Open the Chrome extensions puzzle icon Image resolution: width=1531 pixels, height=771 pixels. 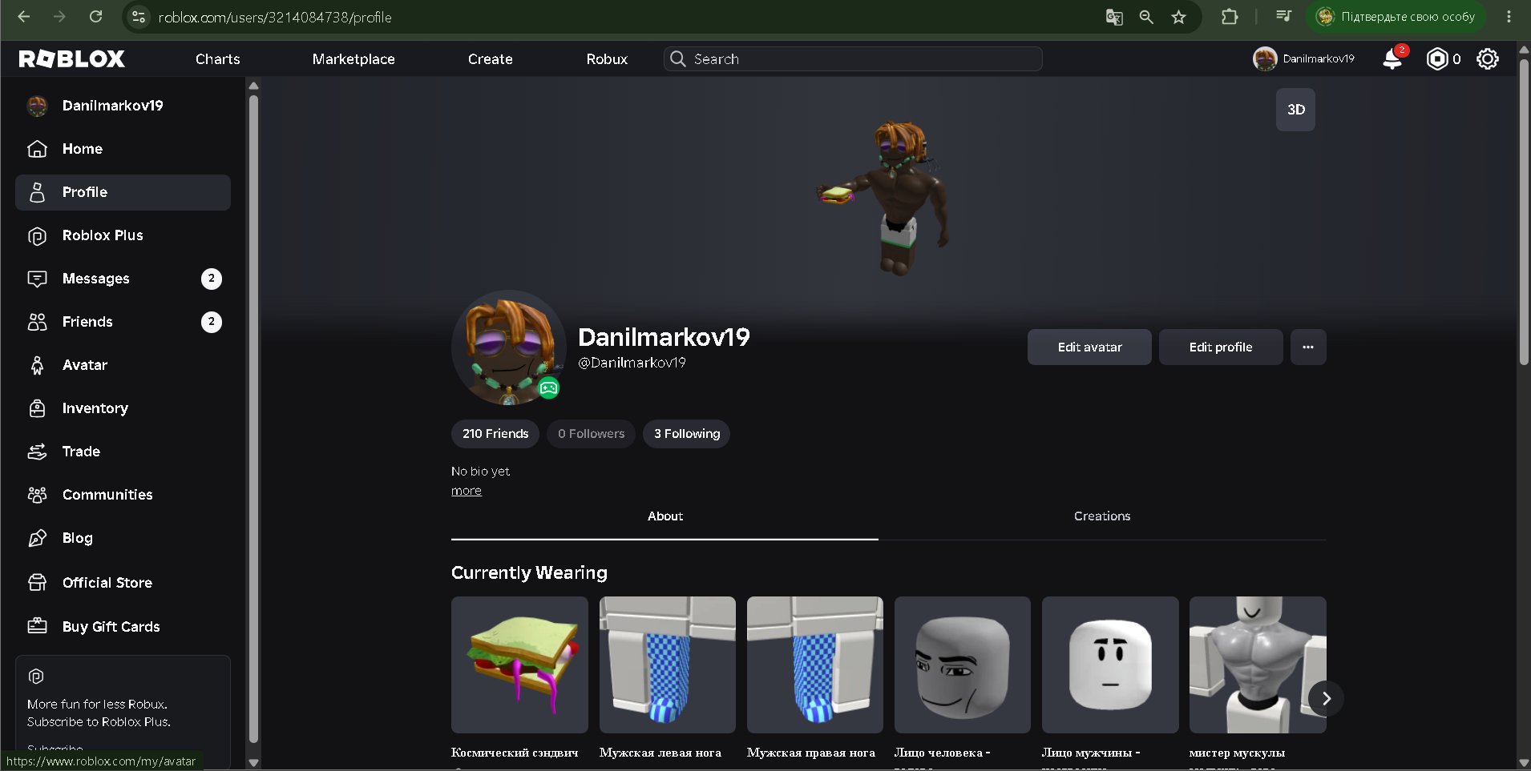click(1230, 17)
